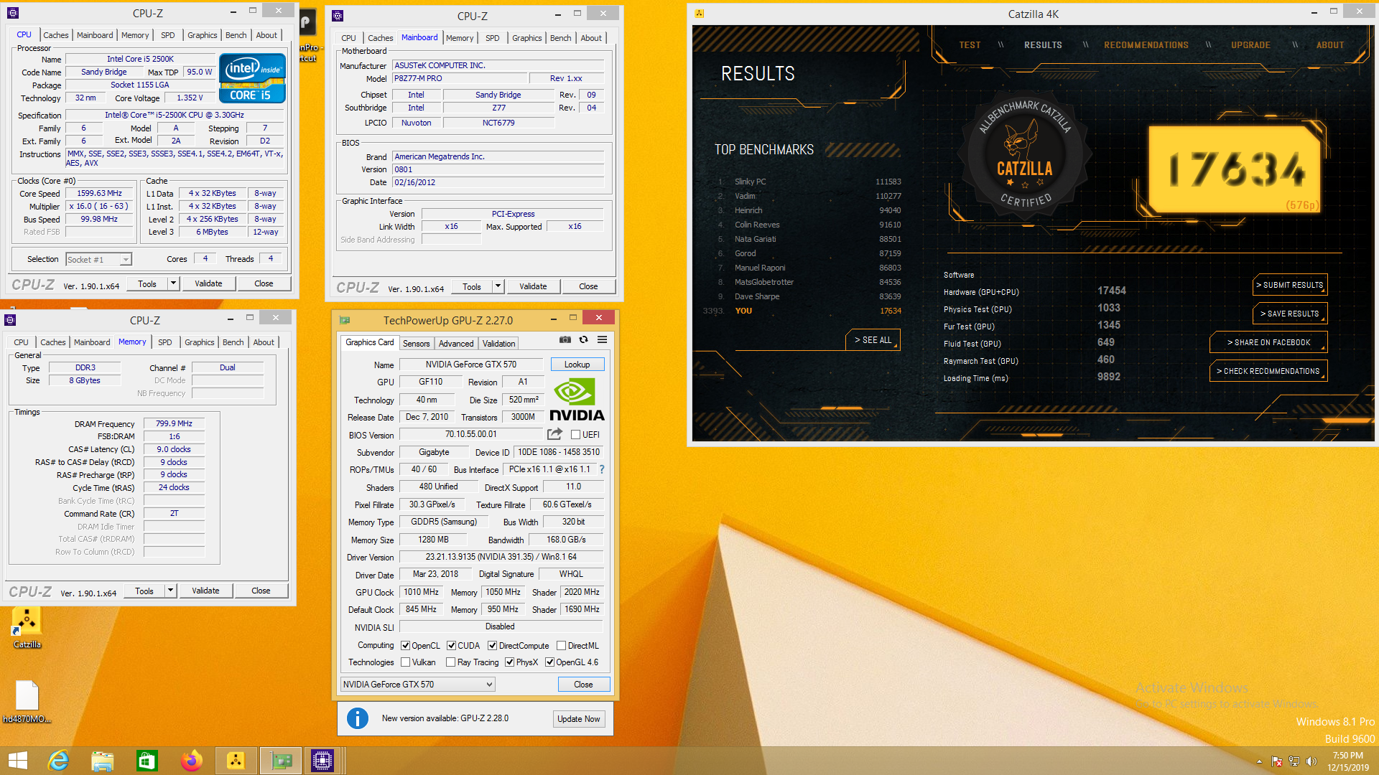Switch to GPU-Z via its taskbar icon
This screenshot has height=775, width=1379.
[281, 761]
